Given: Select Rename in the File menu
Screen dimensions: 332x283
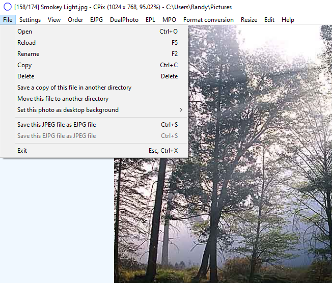Looking at the screenshot, I should 94,54.
